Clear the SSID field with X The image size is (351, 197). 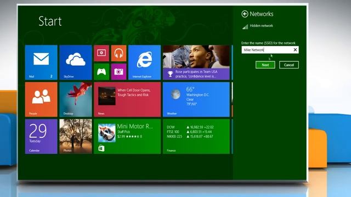click(x=295, y=50)
